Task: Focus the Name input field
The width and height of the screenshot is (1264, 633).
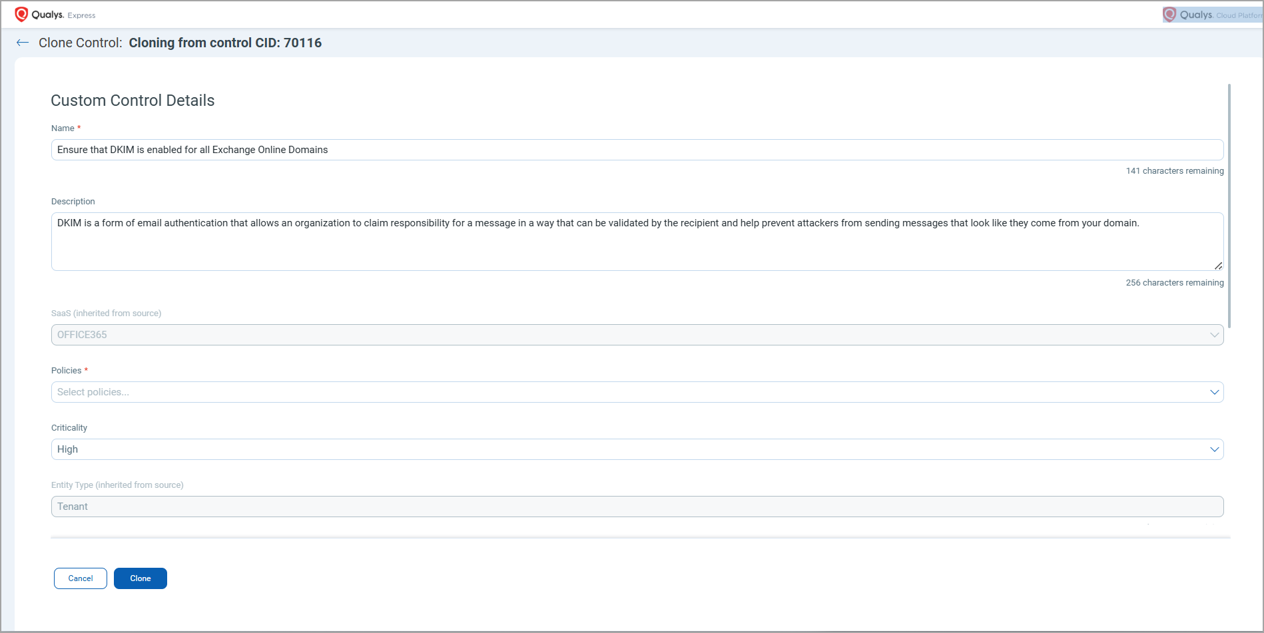Action: click(637, 150)
